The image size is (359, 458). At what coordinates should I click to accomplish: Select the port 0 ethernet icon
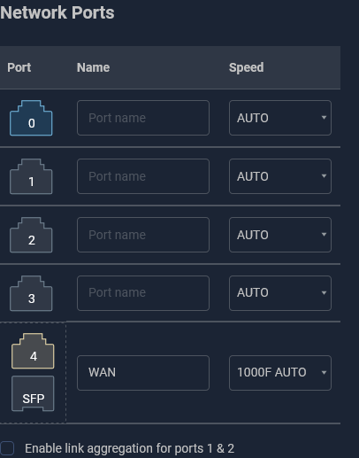[31, 118]
